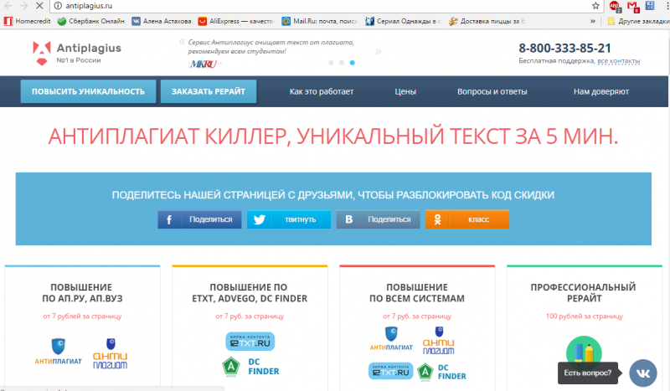Click Анти плагиат ВУЗ logo in first card
The image size is (670, 391).
(x=111, y=353)
